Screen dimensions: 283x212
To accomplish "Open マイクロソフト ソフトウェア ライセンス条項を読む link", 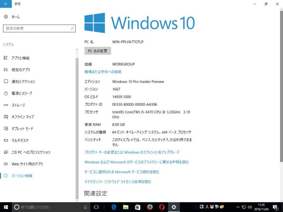I will (118, 182).
